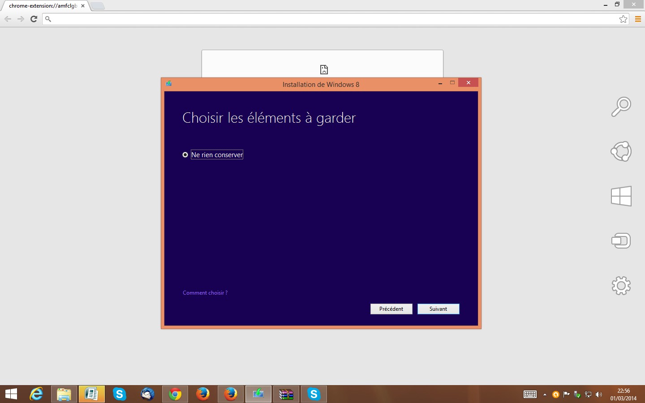The height and width of the screenshot is (403, 645).
Task: Click the "Comment choisir ?" help link
Action: (x=205, y=293)
